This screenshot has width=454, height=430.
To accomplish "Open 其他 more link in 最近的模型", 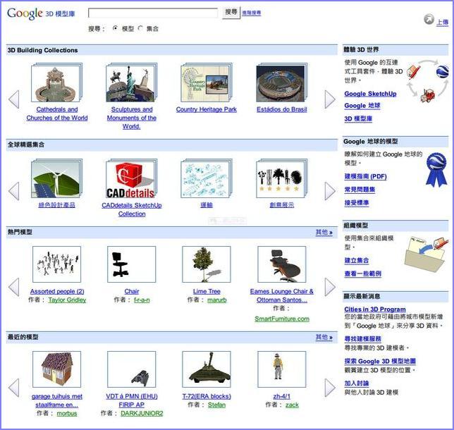I will [324, 338].
